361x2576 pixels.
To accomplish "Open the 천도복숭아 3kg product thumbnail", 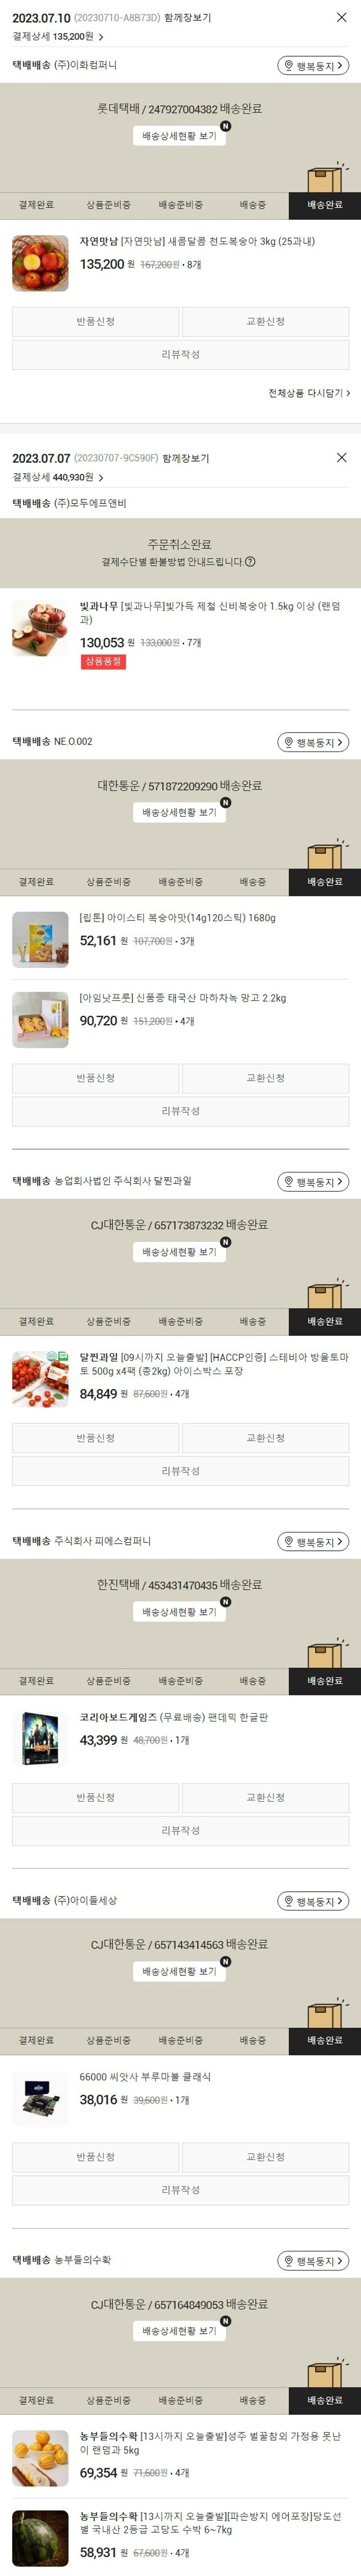I will pyautogui.click(x=40, y=263).
